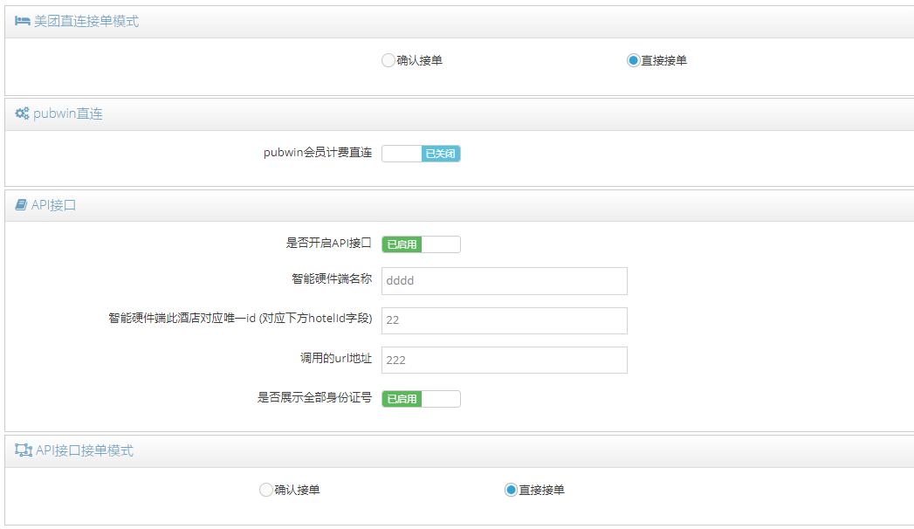The height and width of the screenshot is (529, 914).
Task: Focus the 智能硬件端名称 input field
Action: [x=505, y=281]
